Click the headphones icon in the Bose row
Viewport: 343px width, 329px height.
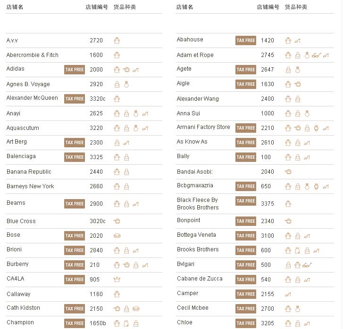[117, 236]
